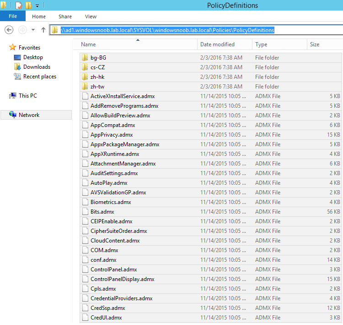Click the Forward arrow button
Screen dimensions: 343x325
(22, 30)
